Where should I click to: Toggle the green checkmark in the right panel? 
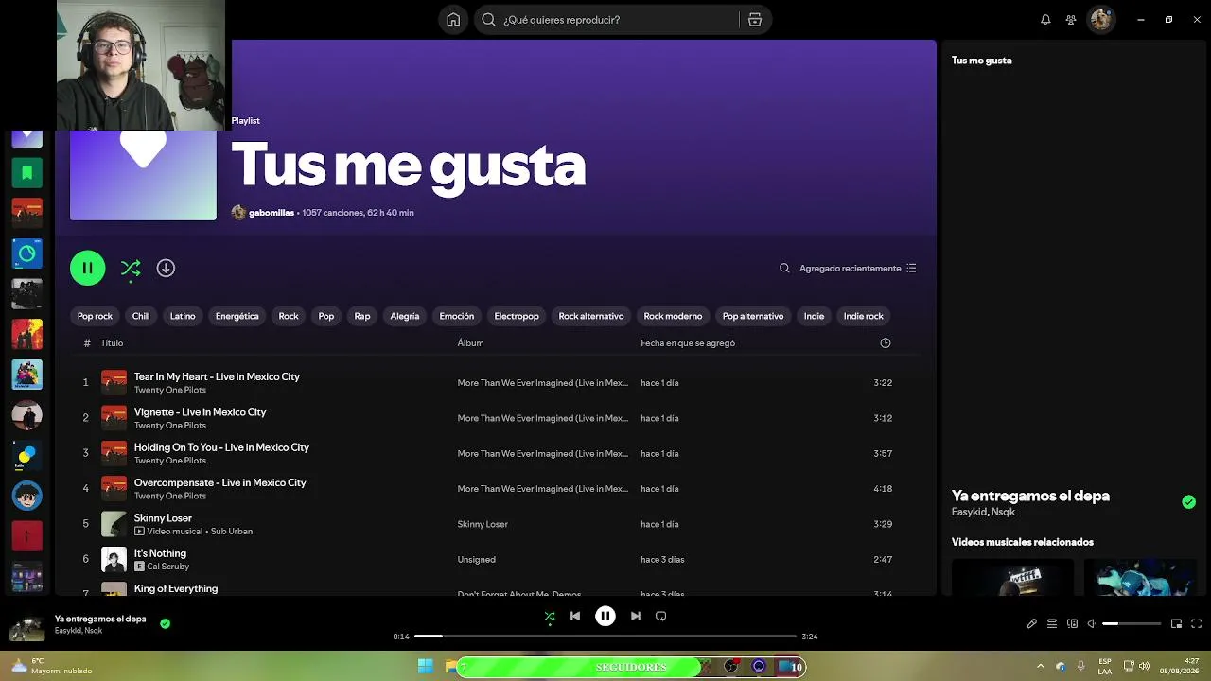(1189, 502)
